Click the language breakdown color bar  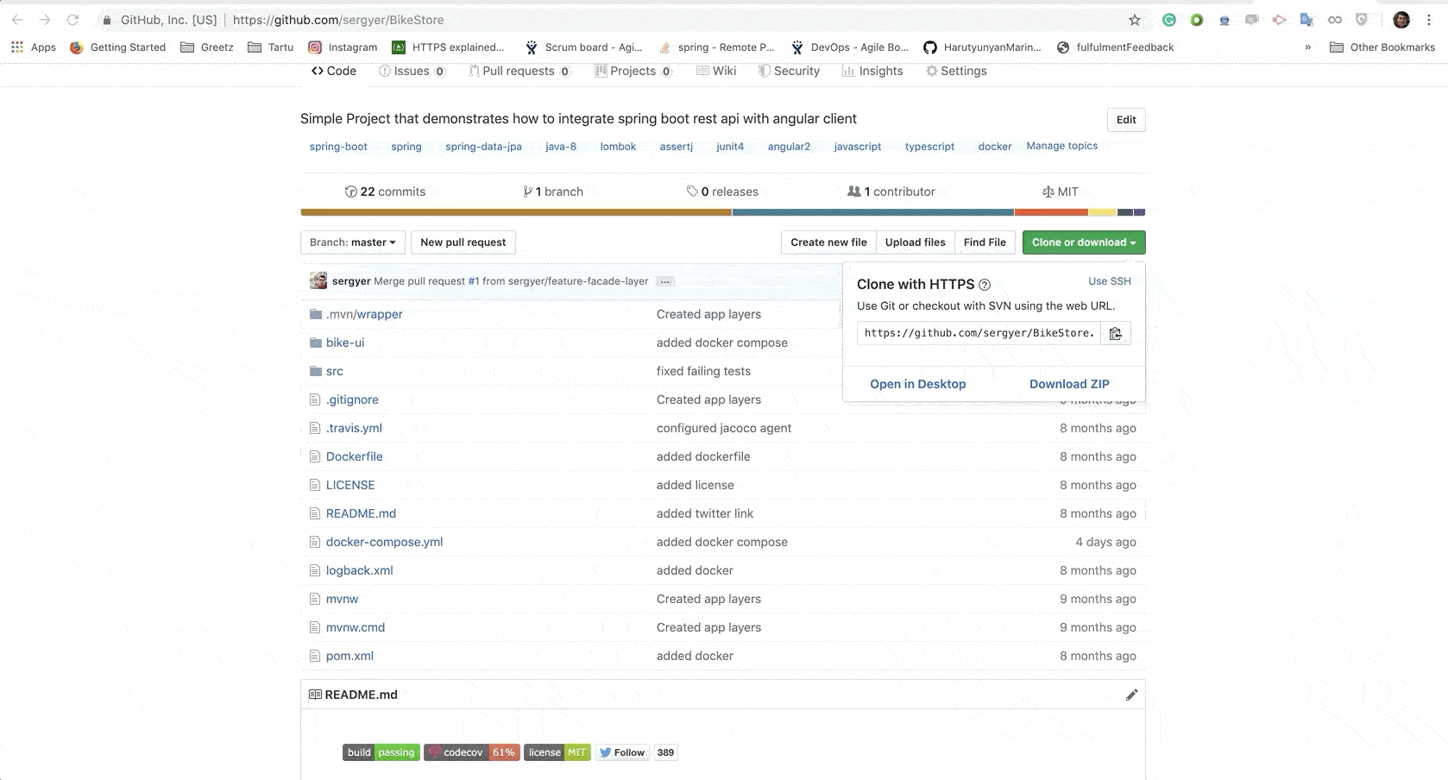(723, 212)
